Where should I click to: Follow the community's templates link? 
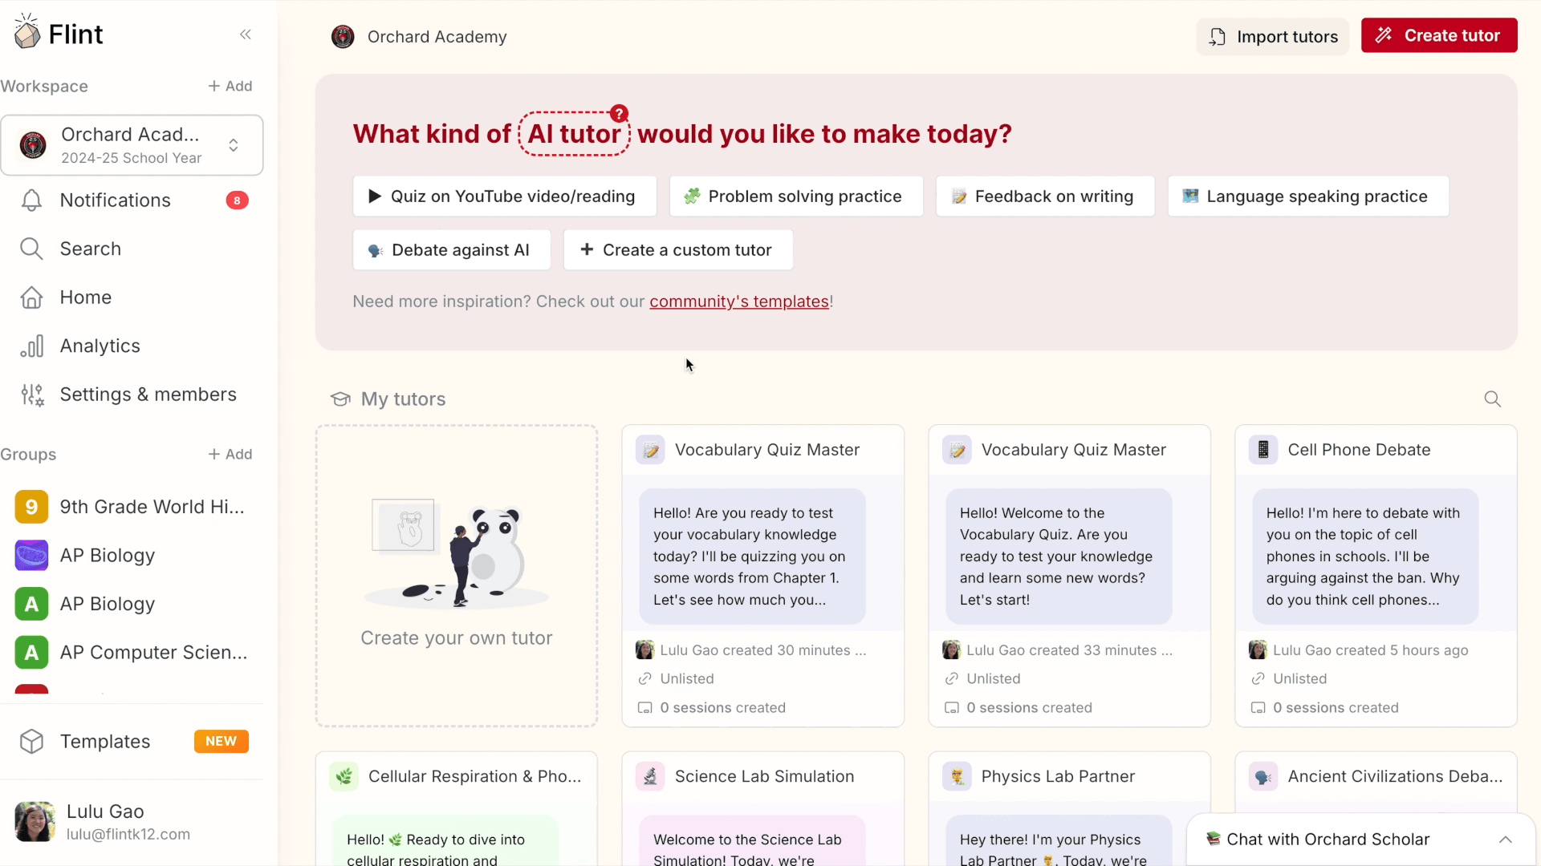[x=738, y=301]
